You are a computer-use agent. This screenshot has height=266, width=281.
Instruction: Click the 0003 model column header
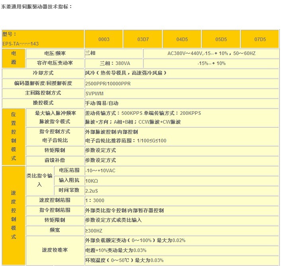pos(104,39)
